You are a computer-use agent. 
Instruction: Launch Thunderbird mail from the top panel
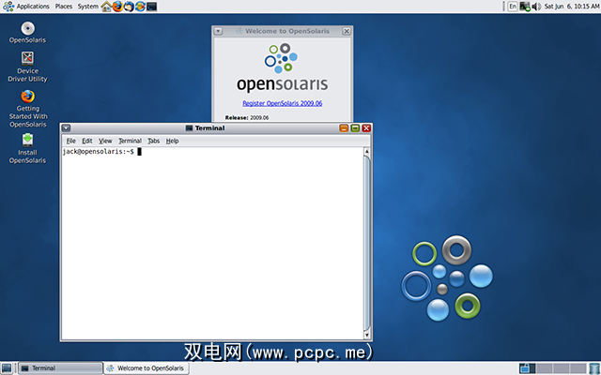pyautogui.click(x=130, y=7)
